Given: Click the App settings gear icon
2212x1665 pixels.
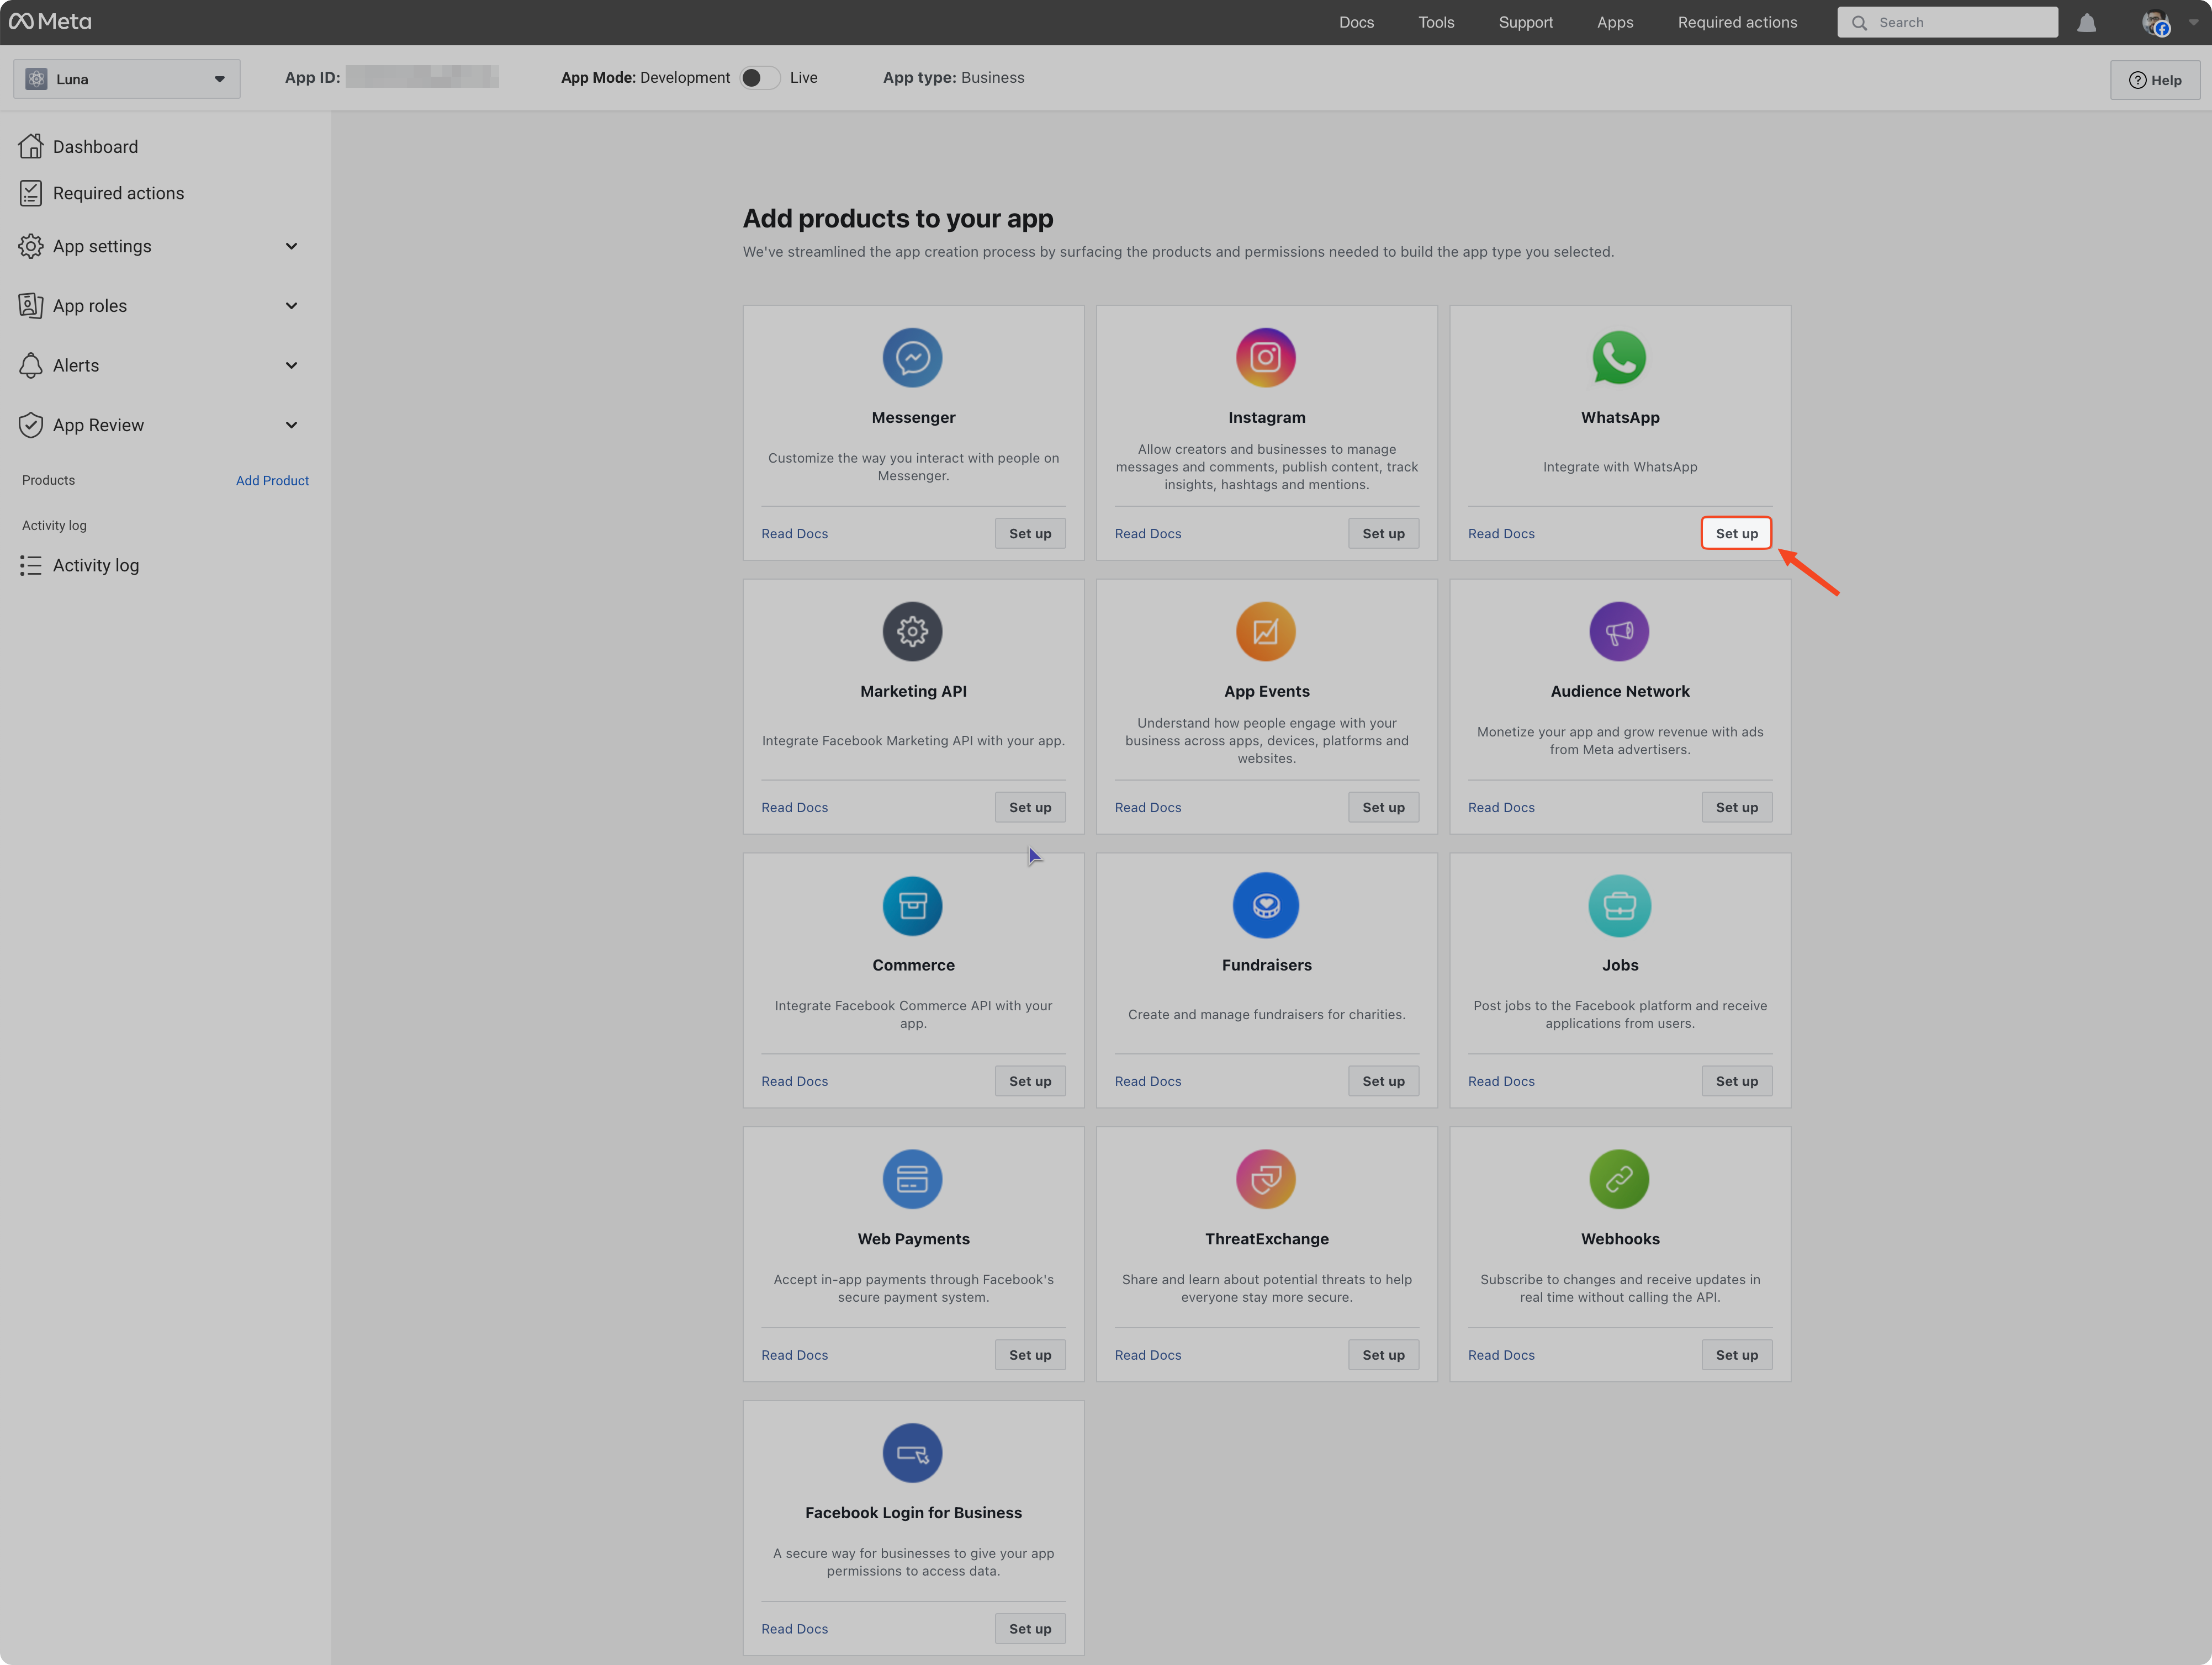Looking at the screenshot, I should point(31,246).
